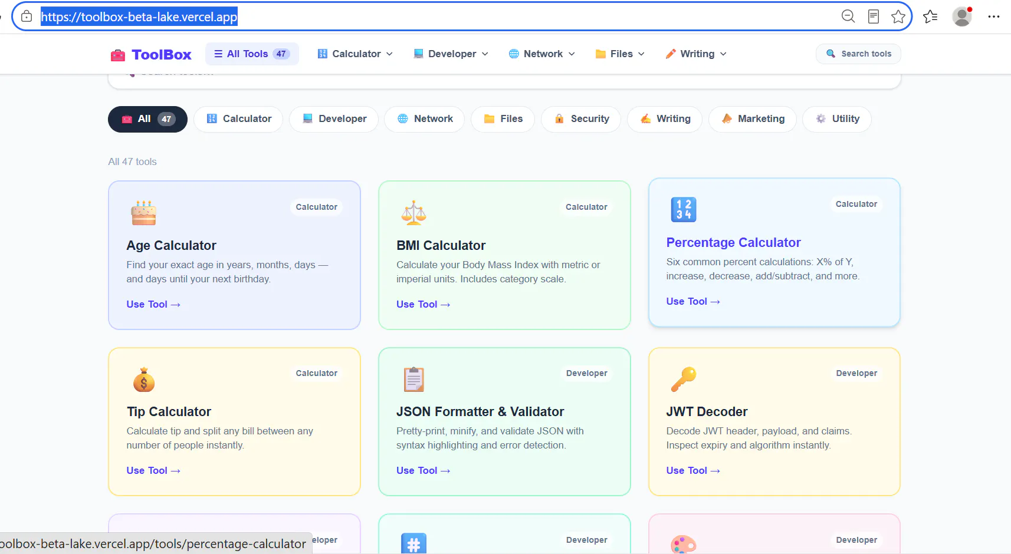Open All Tools 47 in the navbar
The width and height of the screenshot is (1011, 554).
pos(252,54)
